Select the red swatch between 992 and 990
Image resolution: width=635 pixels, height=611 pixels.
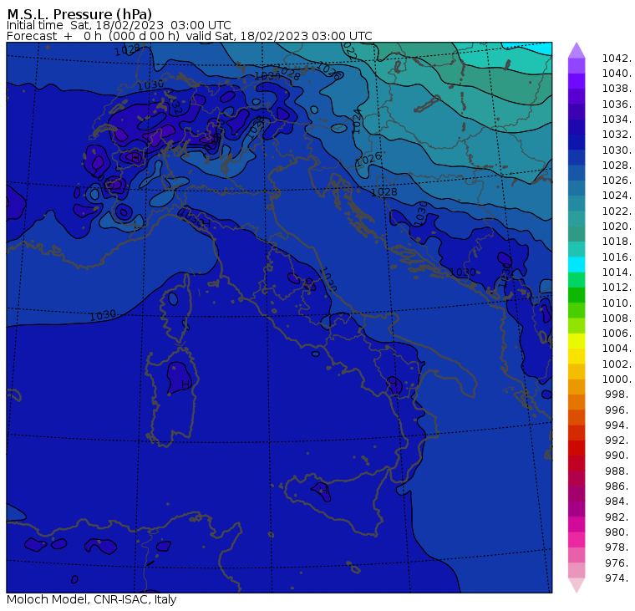pyautogui.click(x=577, y=448)
